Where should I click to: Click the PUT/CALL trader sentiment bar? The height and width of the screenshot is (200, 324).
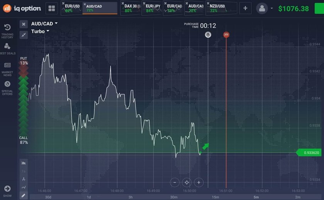(24, 100)
